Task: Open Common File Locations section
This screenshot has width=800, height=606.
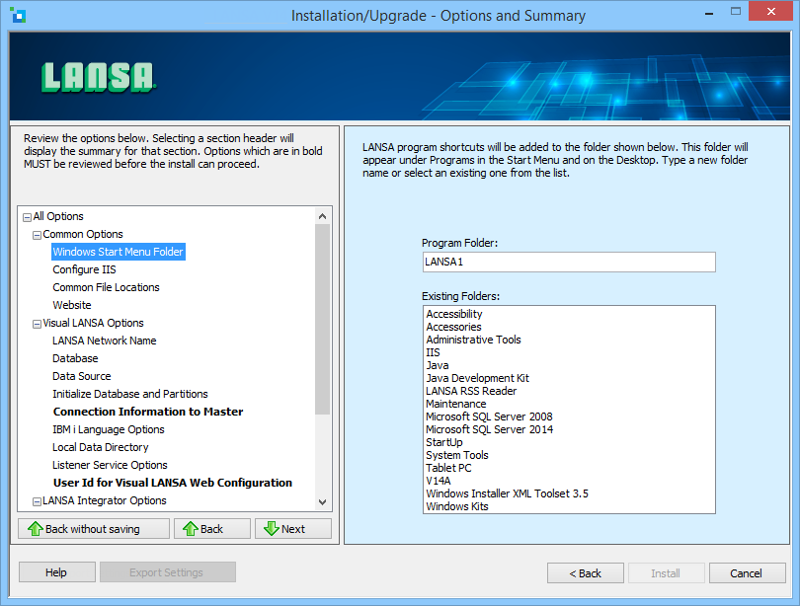Action: point(106,287)
